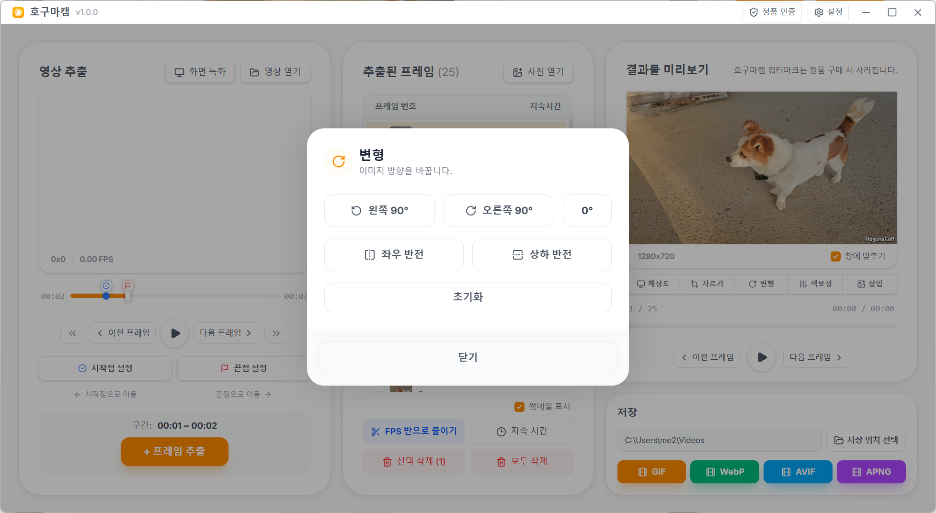Rotate image right 90 degrees

pyautogui.click(x=498, y=211)
